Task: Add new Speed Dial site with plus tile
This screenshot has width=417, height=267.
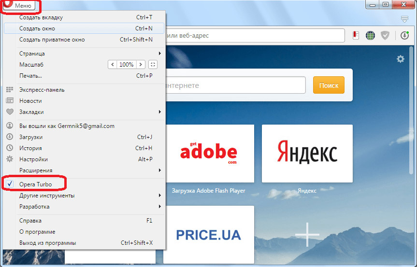Action: [307, 235]
